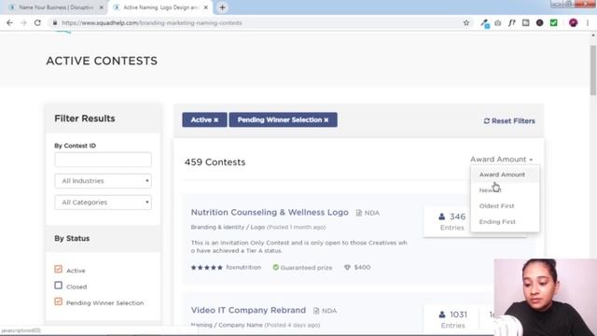Select Ending First sort option

click(505, 222)
